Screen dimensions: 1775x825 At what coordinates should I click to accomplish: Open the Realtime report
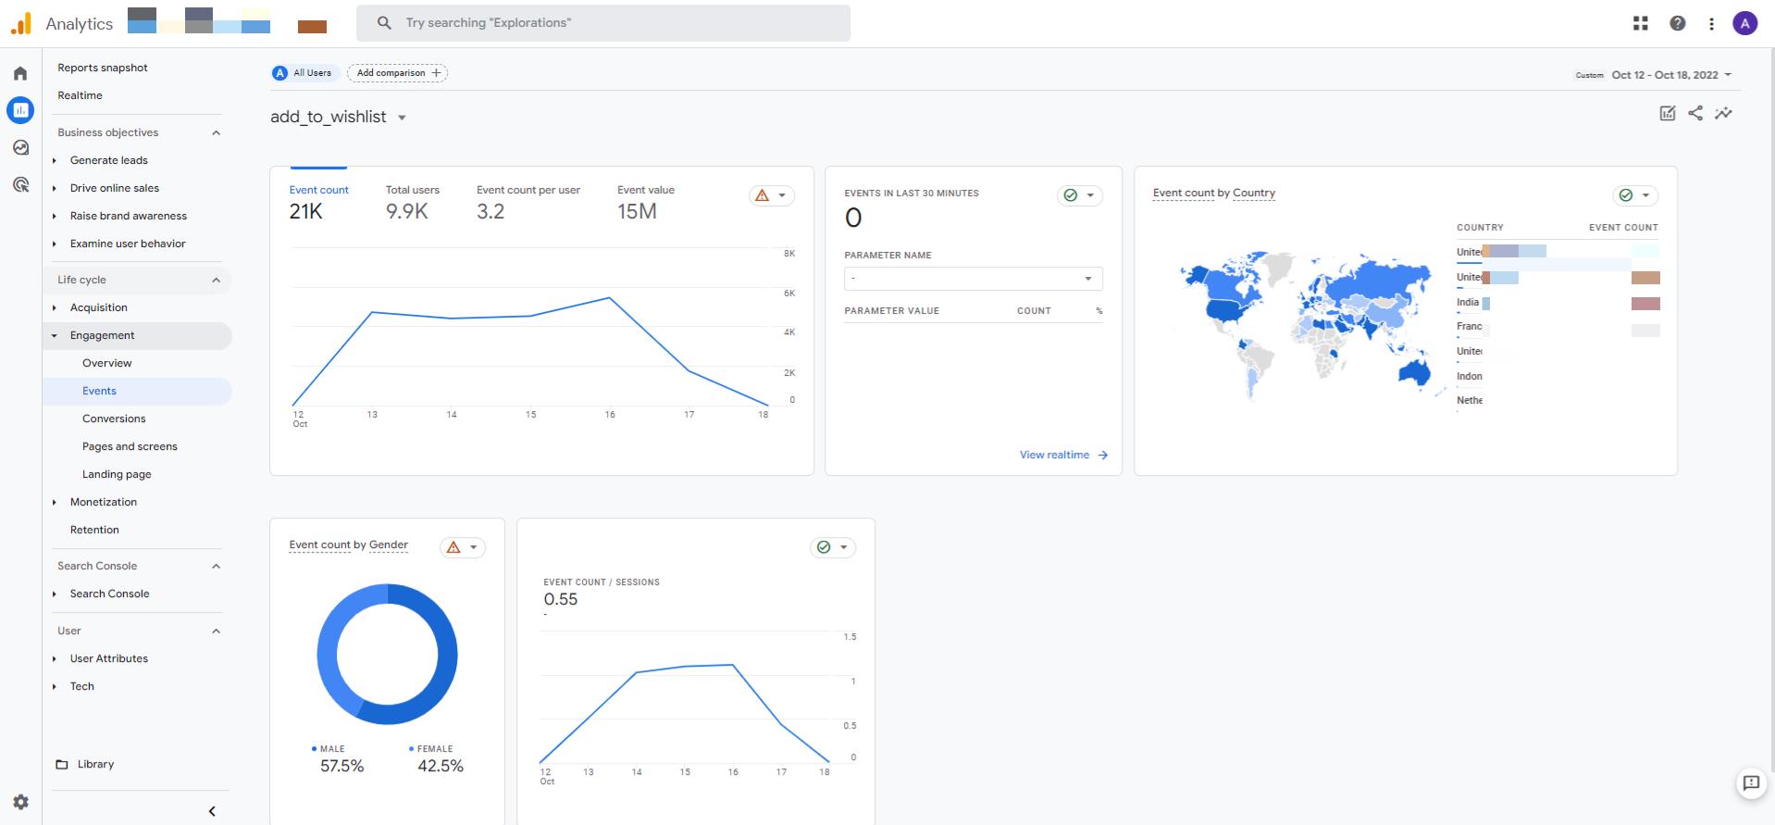(x=80, y=95)
